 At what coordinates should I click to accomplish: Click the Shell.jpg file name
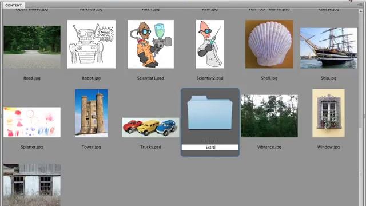(269, 78)
